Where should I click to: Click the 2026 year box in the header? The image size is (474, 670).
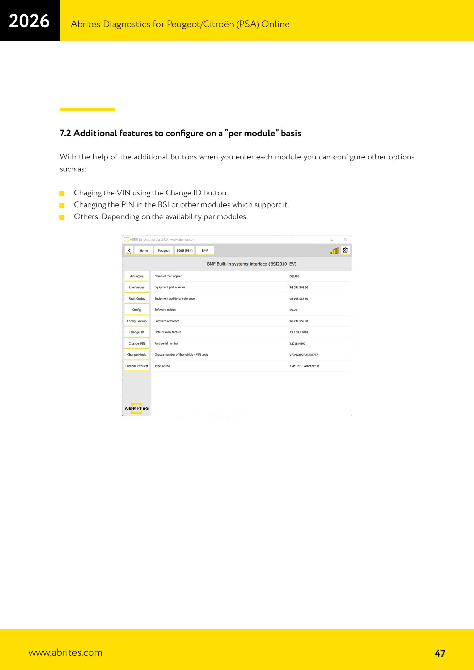[x=30, y=20]
